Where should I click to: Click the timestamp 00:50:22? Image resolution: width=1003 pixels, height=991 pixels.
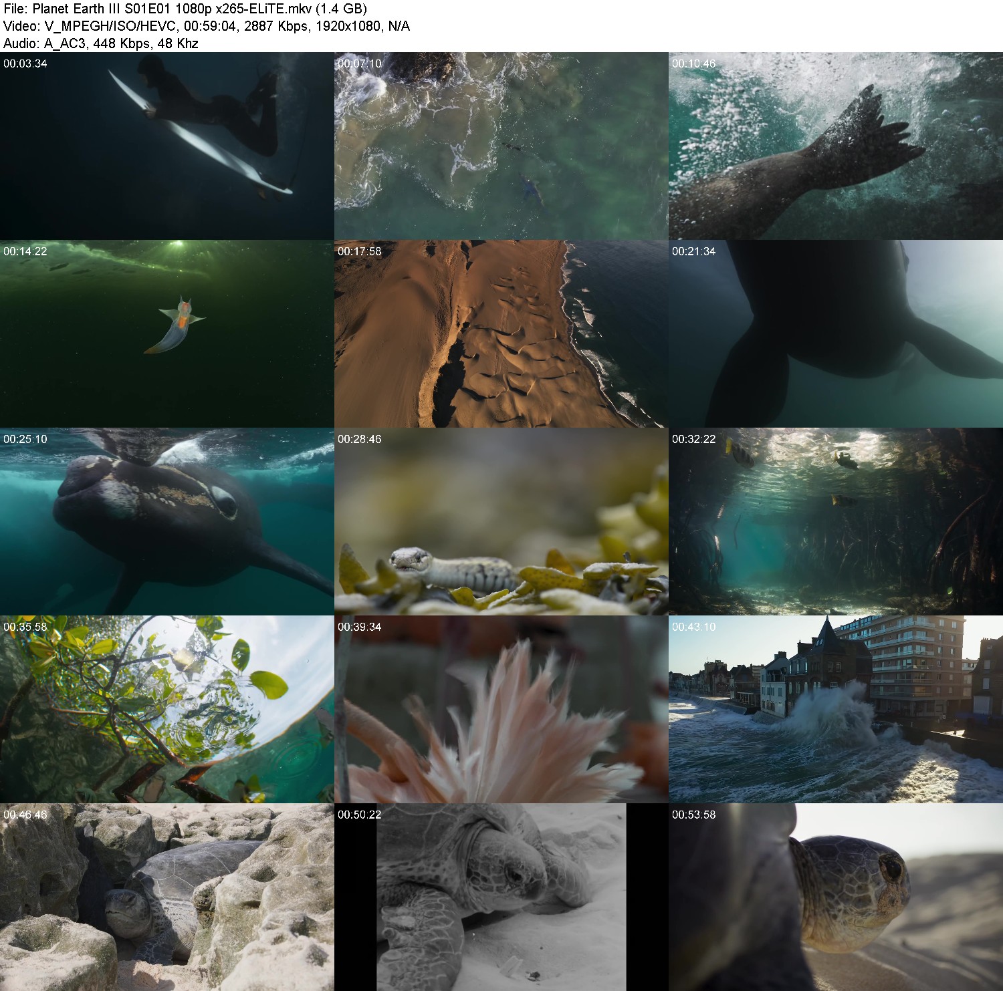click(x=360, y=815)
